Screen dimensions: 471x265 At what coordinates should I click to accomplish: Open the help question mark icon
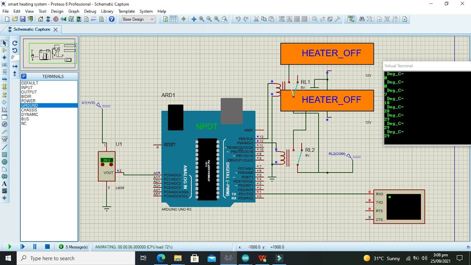point(112,19)
